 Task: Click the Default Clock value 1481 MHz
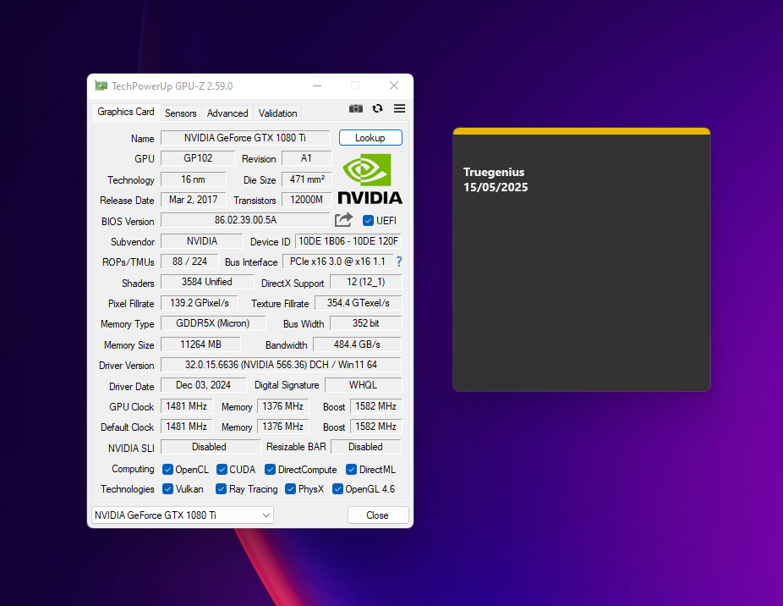coord(186,427)
